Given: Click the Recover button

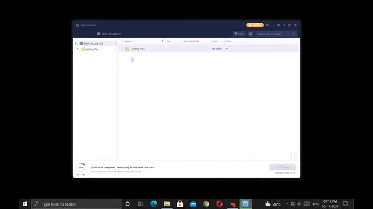Looking at the screenshot, I should click(283, 167).
